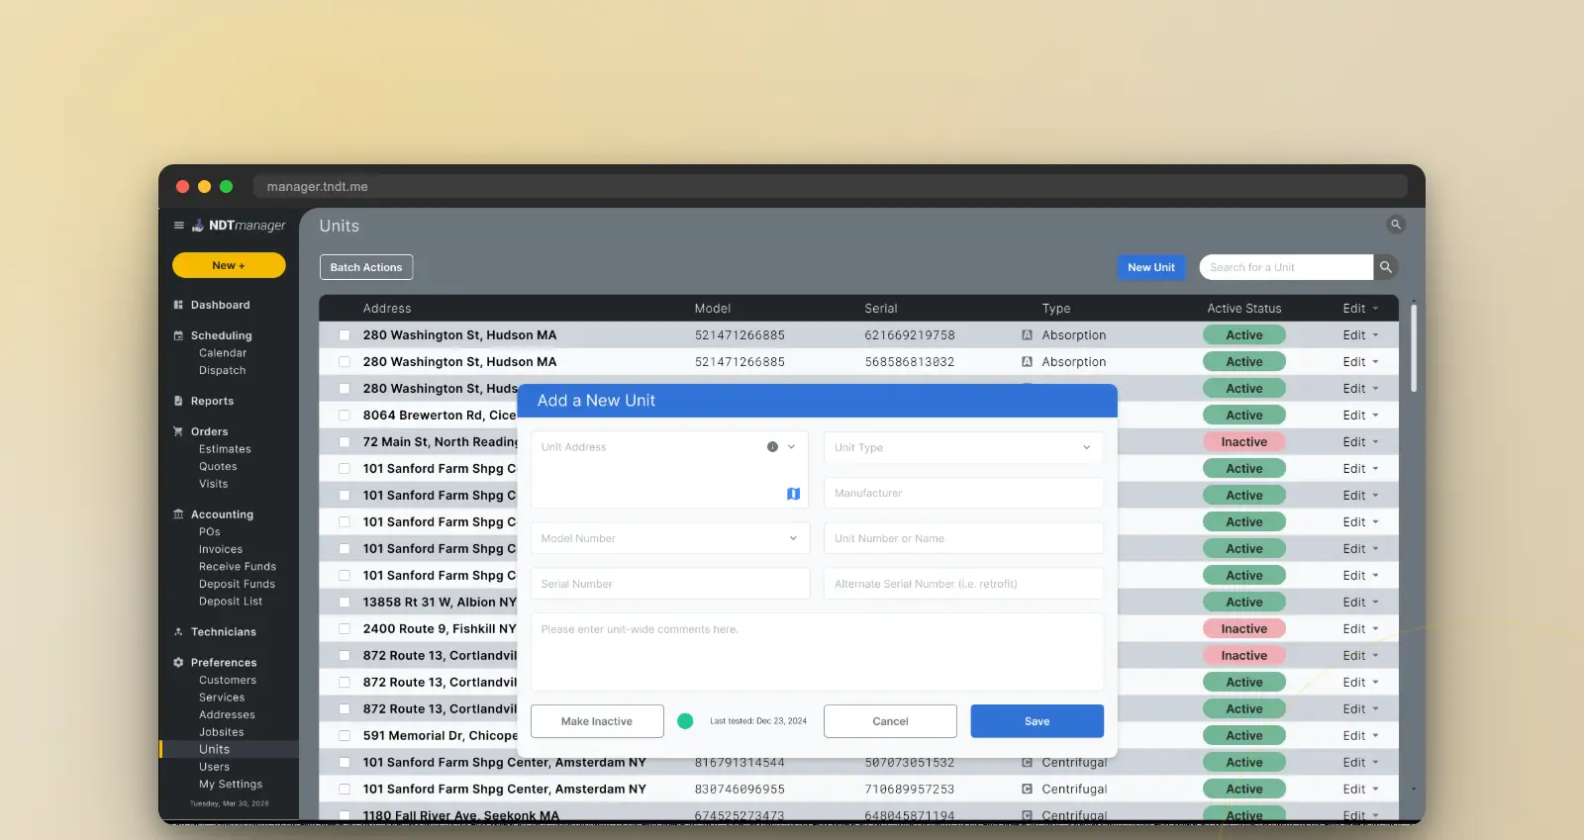Click Cancel in the Add a New Unit dialog
Image resolution: width=1584 pixels, height=840 pixels.
point(890,721)
